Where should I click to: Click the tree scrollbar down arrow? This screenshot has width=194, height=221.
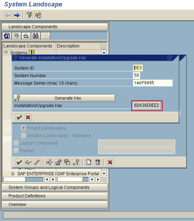pos(104,174)
